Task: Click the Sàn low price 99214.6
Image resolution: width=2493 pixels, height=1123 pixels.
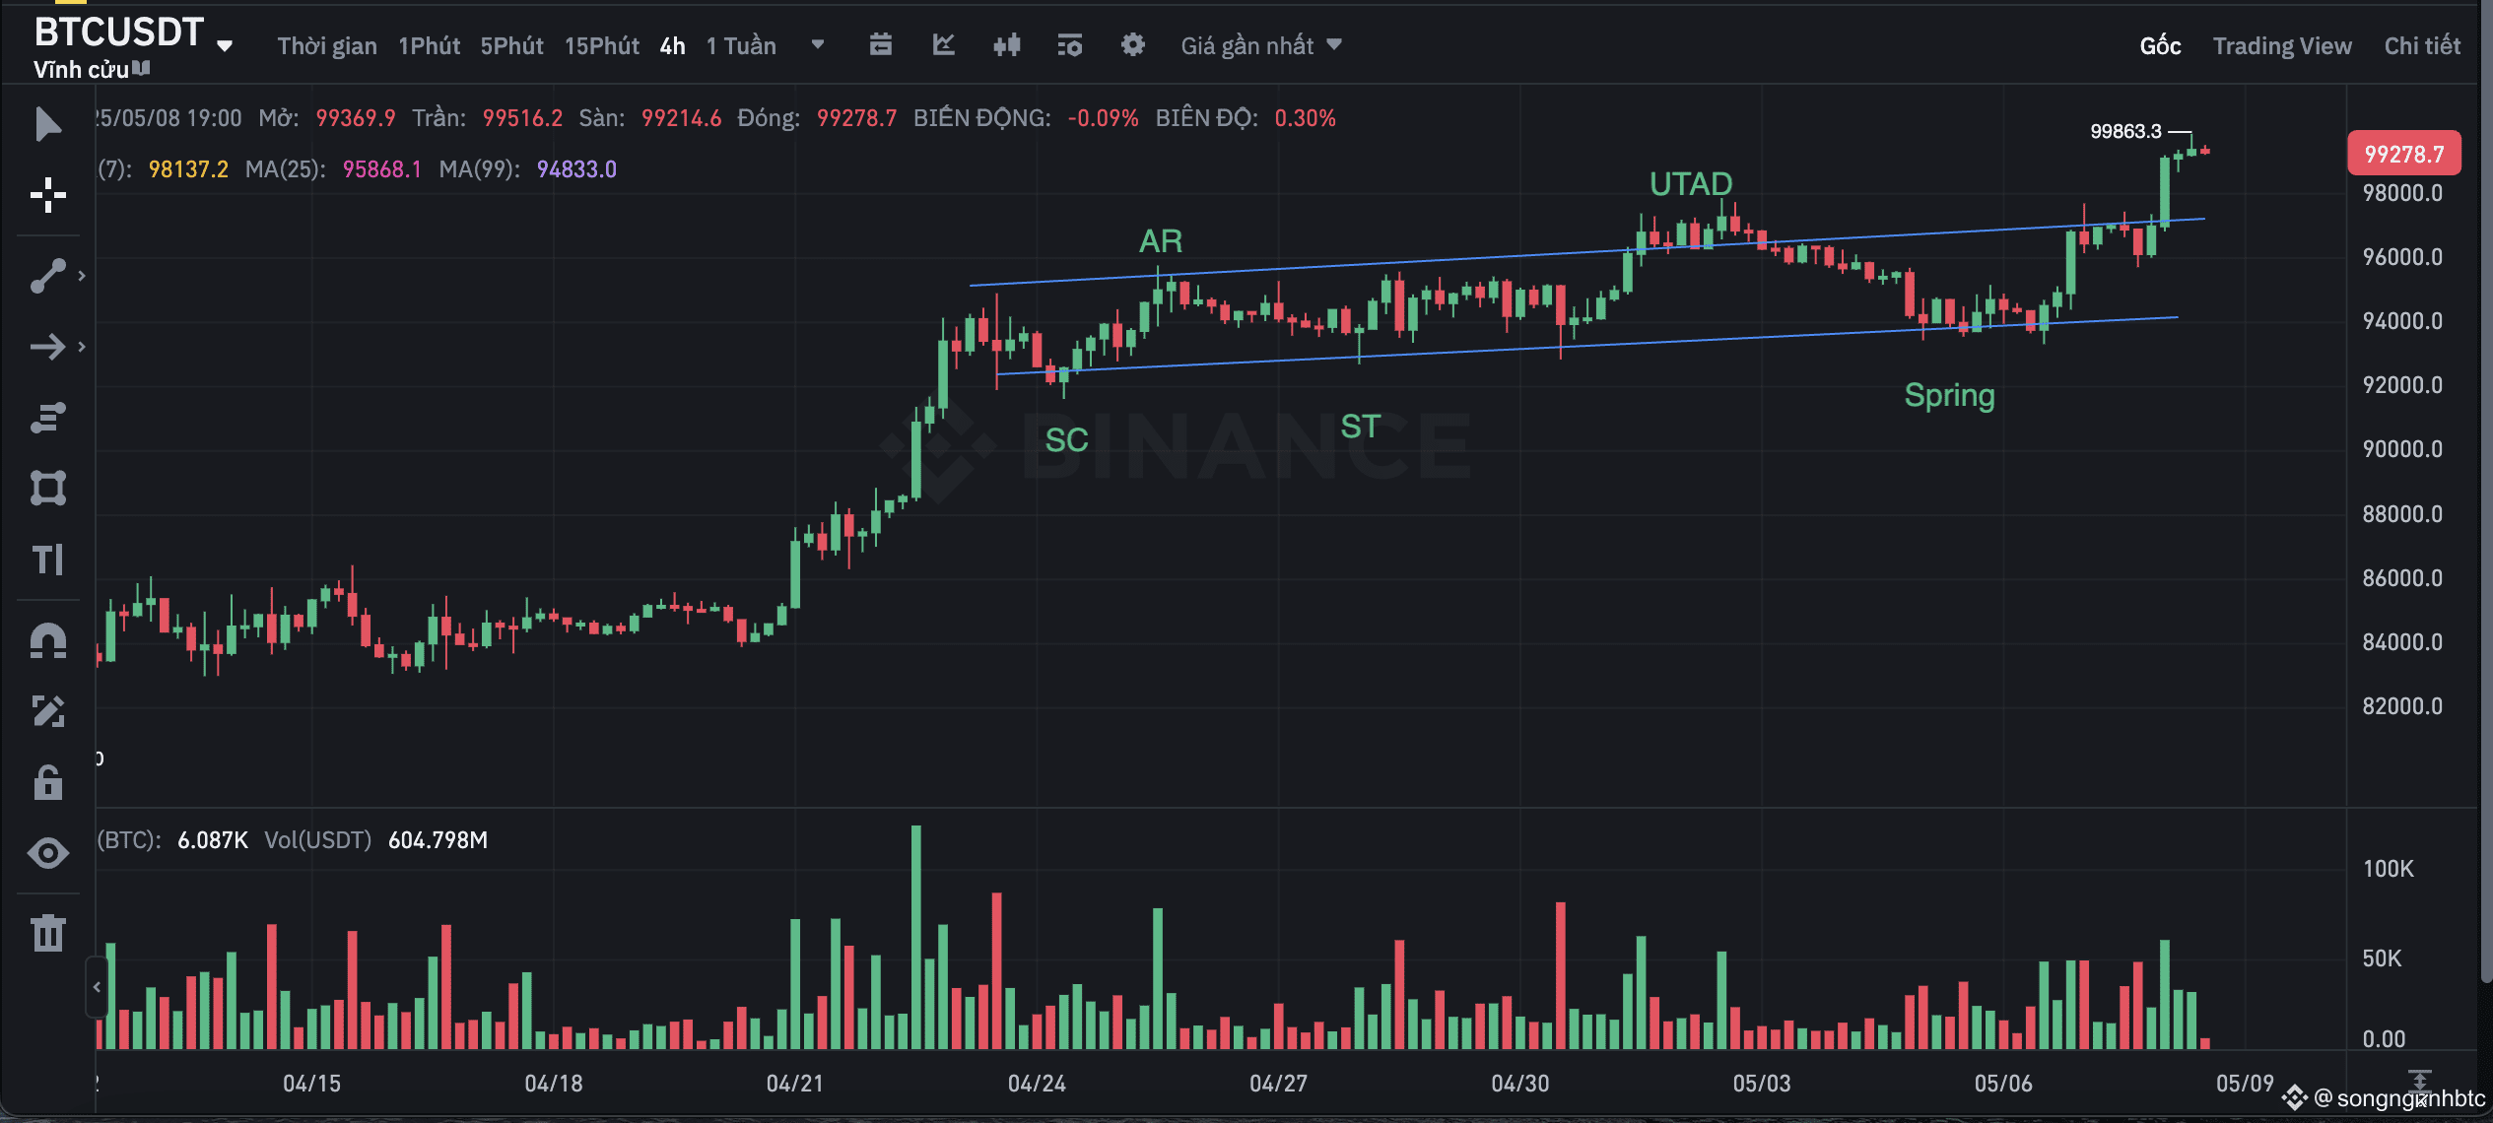Action: (x=682, y=118)
